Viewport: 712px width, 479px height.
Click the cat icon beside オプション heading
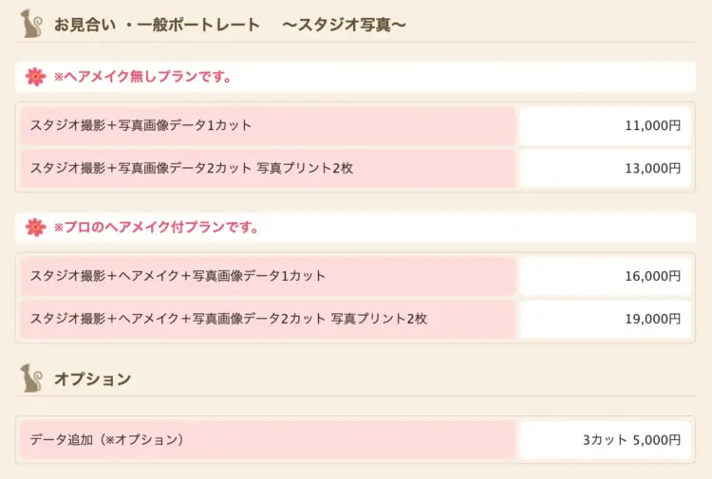[x=31, y=378]
